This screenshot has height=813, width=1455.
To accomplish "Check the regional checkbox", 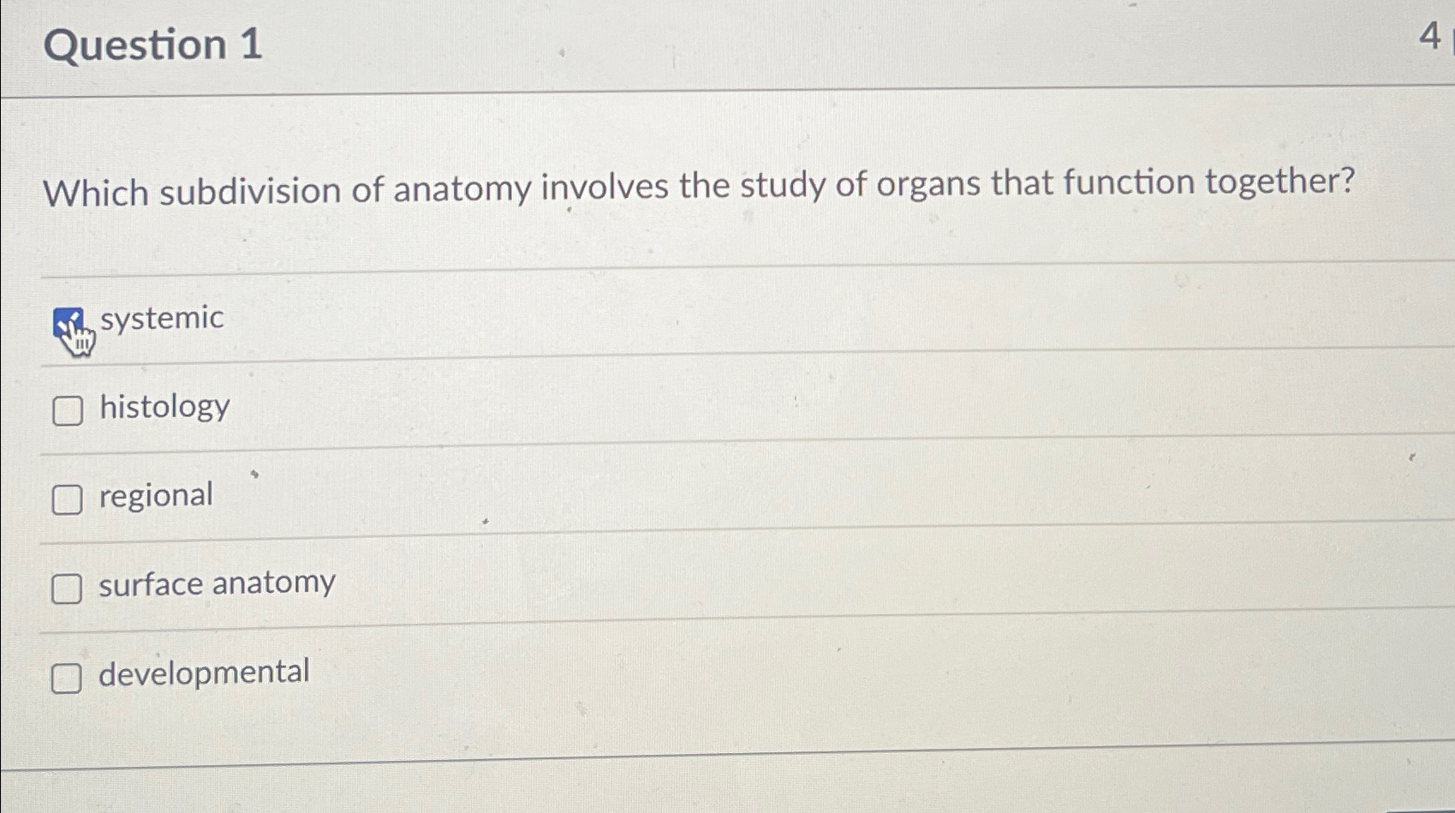I will [x=66, y=501].
